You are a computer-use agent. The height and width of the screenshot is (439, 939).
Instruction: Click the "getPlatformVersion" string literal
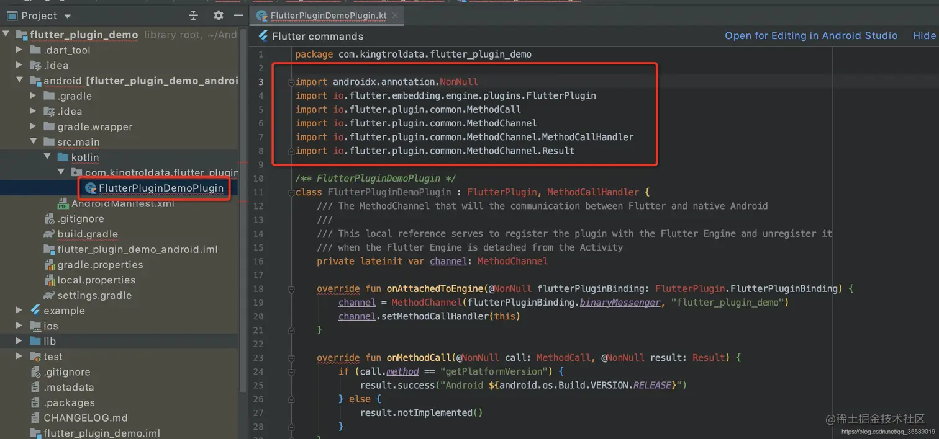[x=493, y=371]
